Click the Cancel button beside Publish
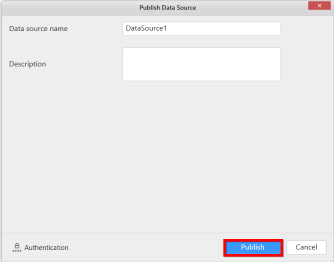 tap(306, 247)
